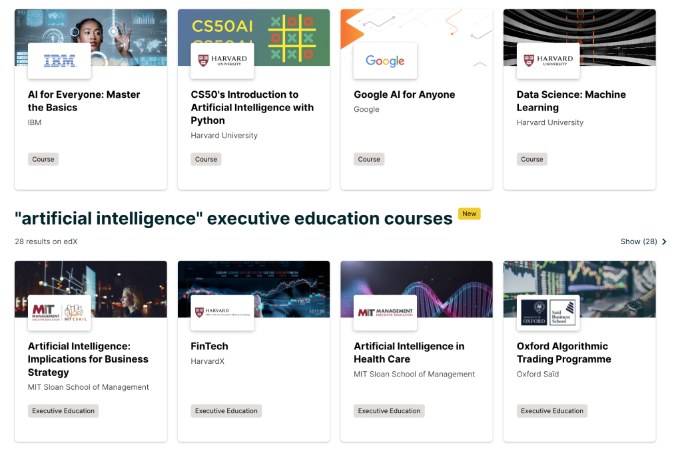
Task: Expand all results via Show (28)
Action: [x=643, y=241]
